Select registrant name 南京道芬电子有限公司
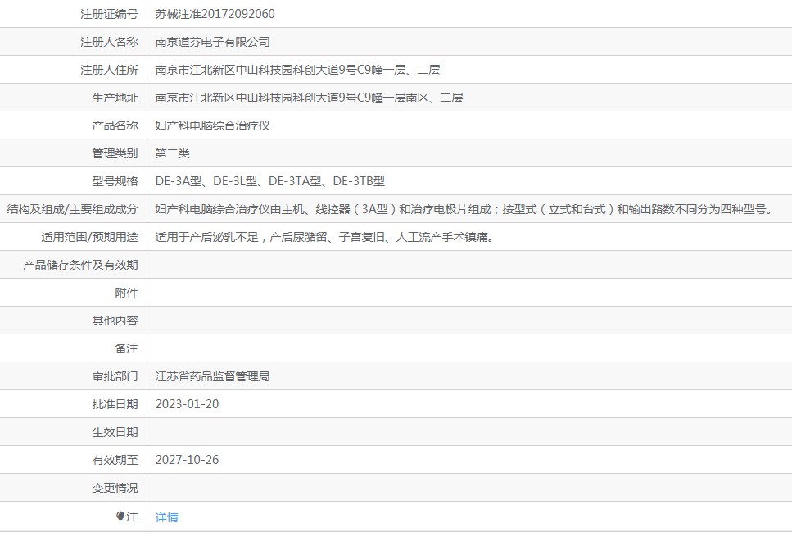Viewport: 792px width, 537px height. (213, 42)
